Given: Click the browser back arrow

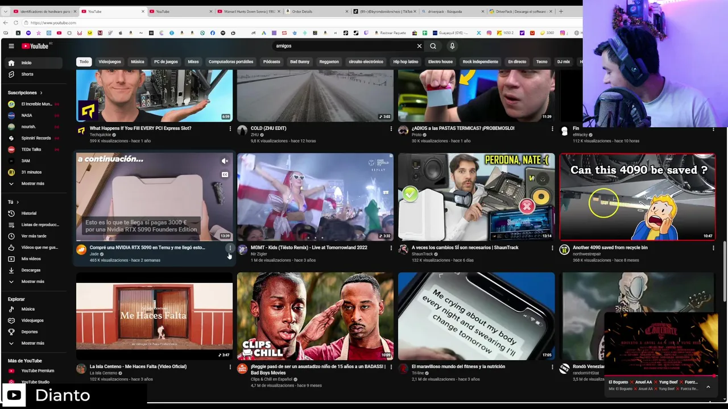Looking at the screenshot, I should click(6, 23).
